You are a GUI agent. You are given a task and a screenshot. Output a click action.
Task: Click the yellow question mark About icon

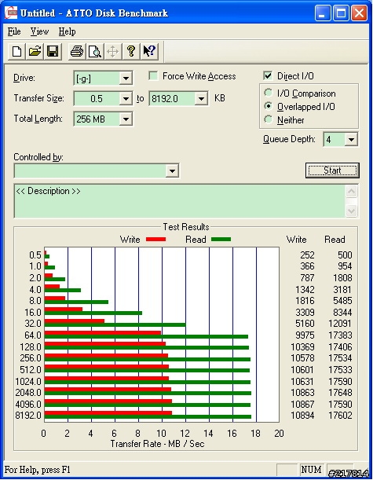(131, 51)
